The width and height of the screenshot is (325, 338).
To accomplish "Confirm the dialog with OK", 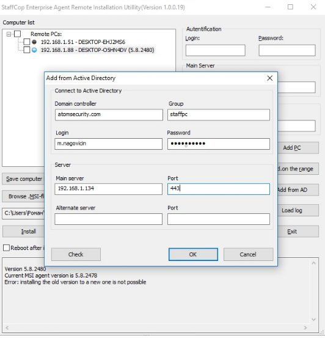I will (193, 254).
